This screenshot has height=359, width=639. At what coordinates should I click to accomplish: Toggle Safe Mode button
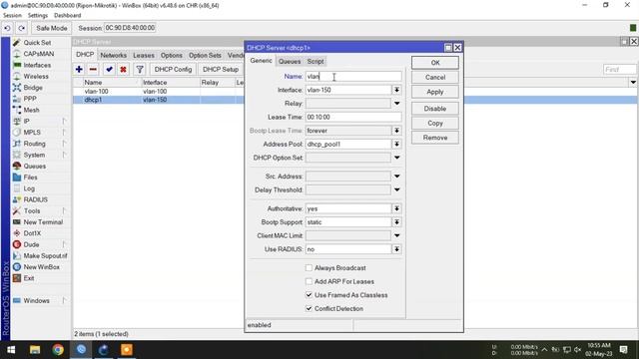pyautogui.click(x=51, y=28)
